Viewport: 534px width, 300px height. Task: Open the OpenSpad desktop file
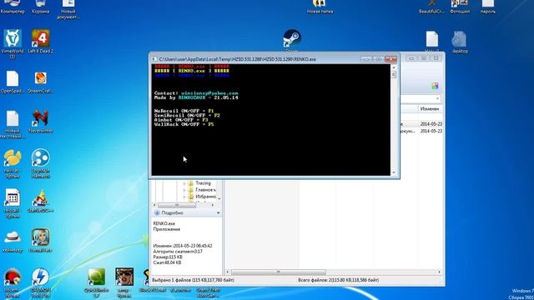(x=13, y=82)
